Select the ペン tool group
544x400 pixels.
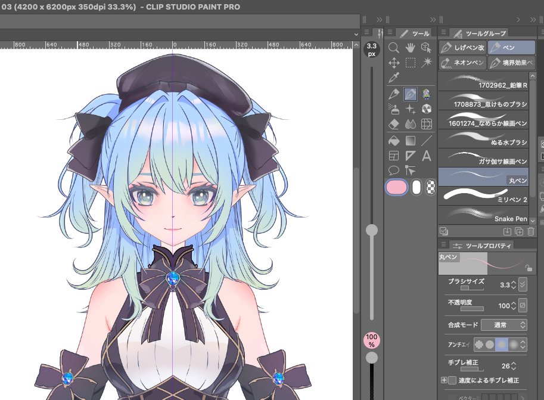click(511, 48)
